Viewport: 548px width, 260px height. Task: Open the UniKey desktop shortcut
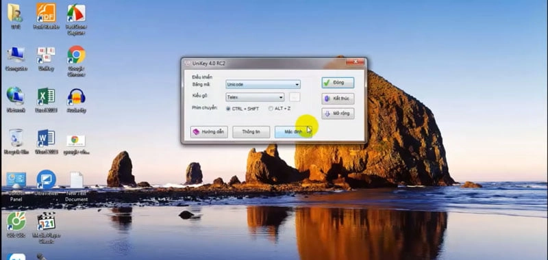click(x=46, y=58)
